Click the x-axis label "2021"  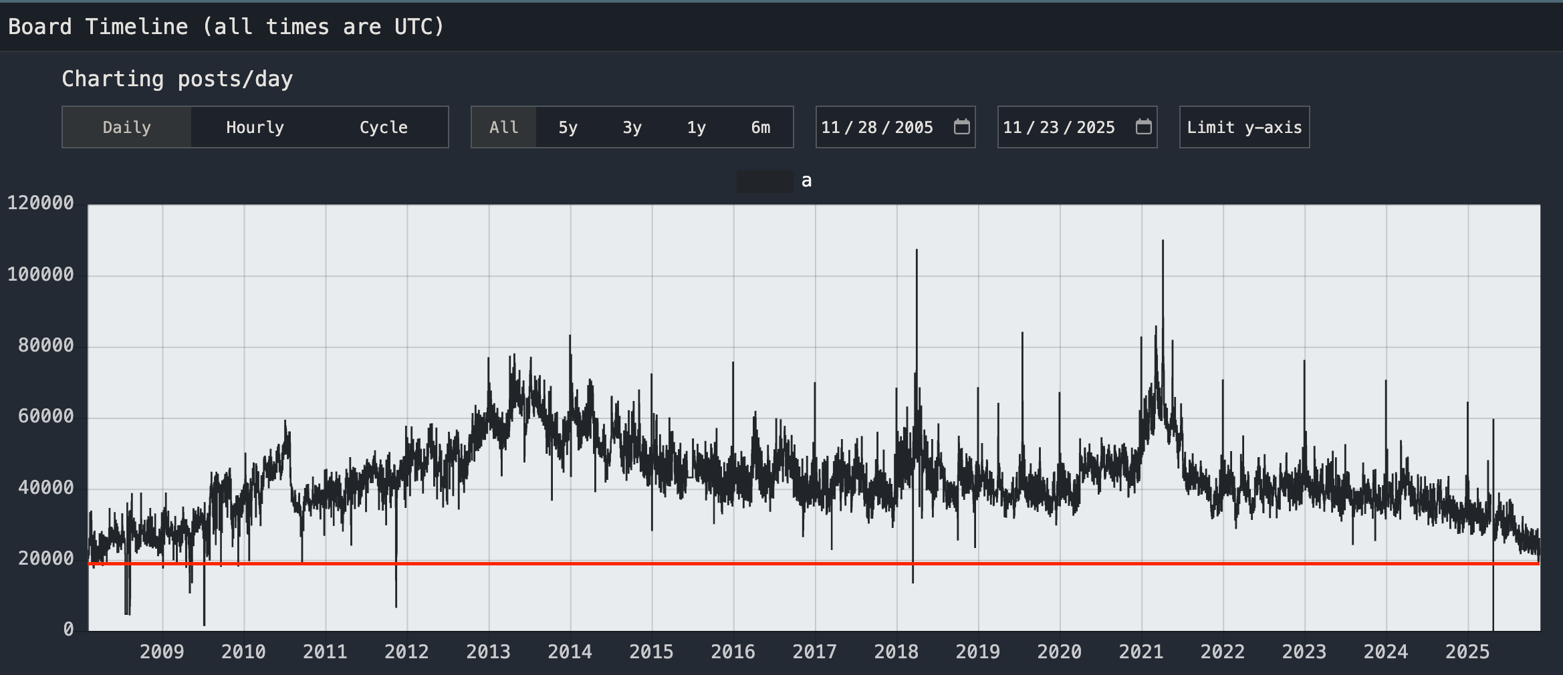[1141, 652]
